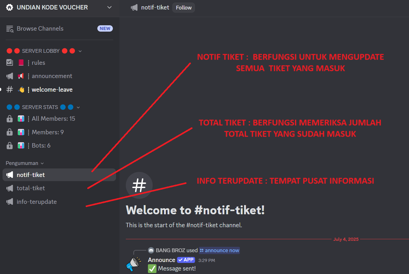The image size is (409, 274).
Task: Click the rules channel checklist icon
Action: [x=10, y=63]
